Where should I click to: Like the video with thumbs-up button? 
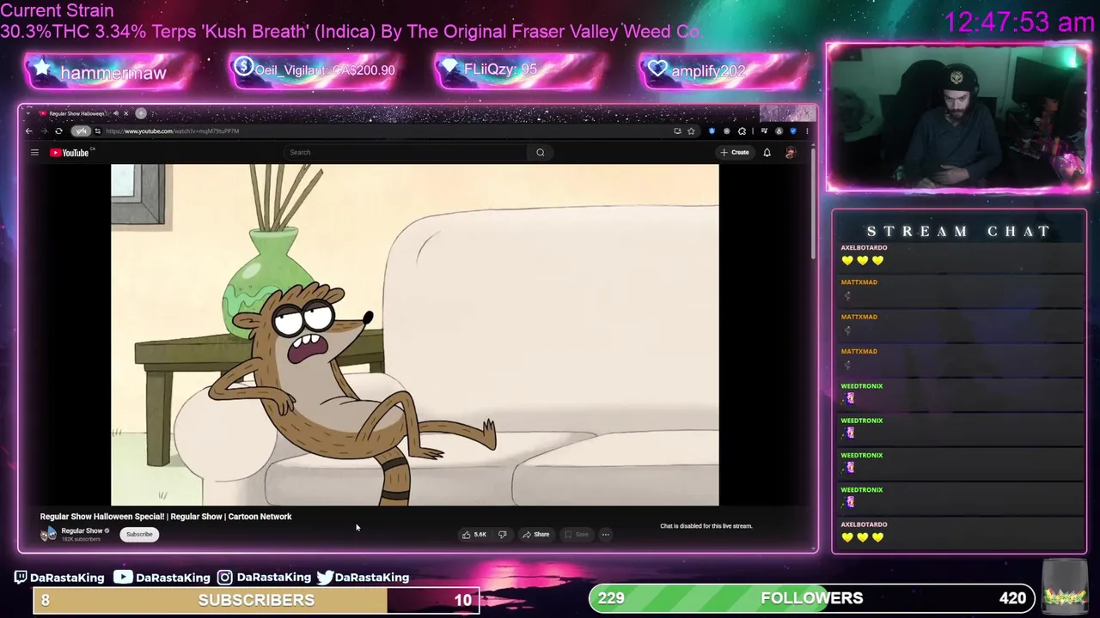click(474, 534)
